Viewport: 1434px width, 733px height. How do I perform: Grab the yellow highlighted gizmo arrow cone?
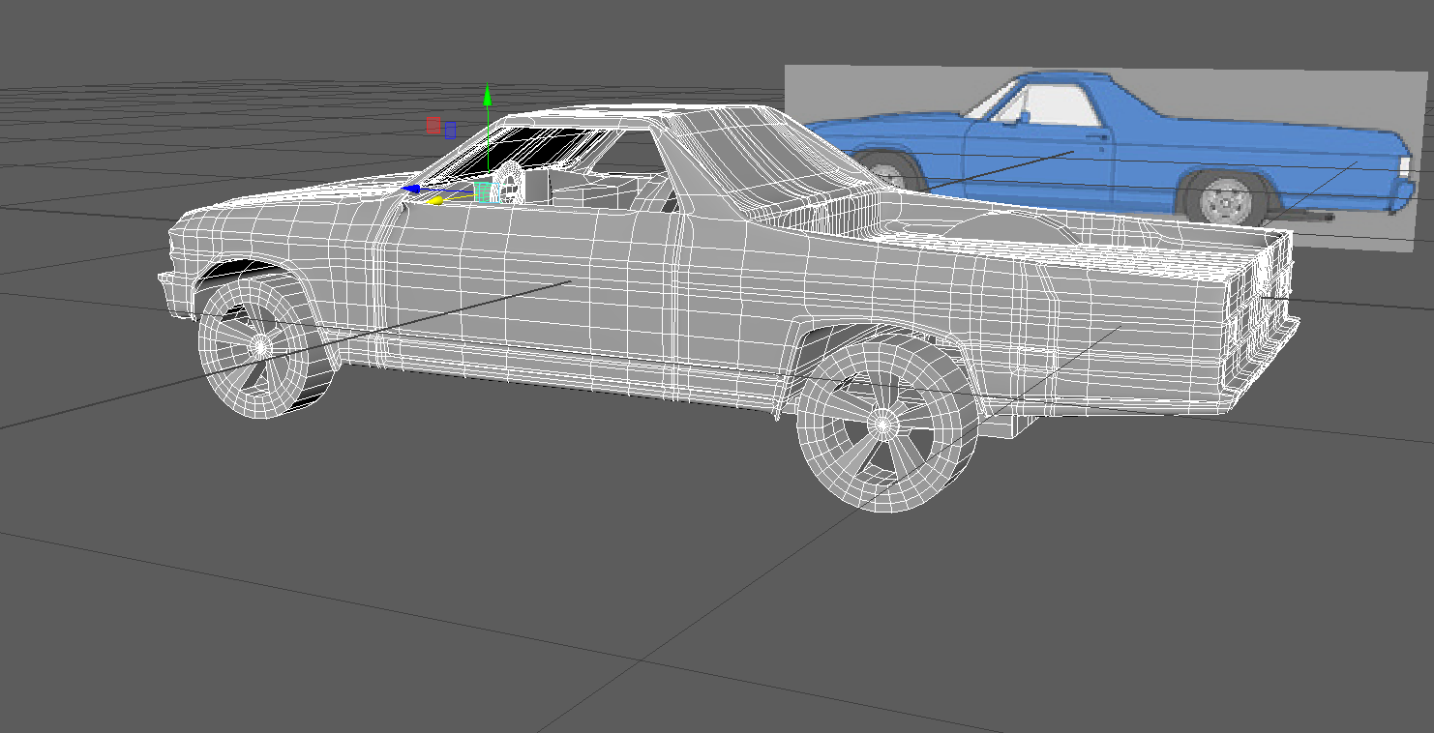[437, 200]
